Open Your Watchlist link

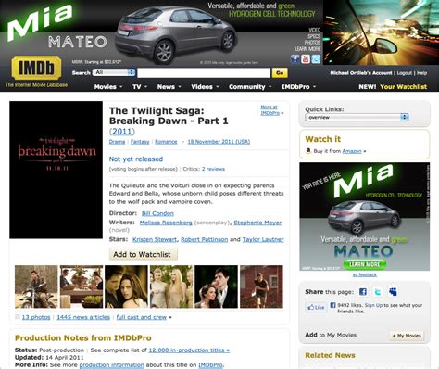point(403,87)
